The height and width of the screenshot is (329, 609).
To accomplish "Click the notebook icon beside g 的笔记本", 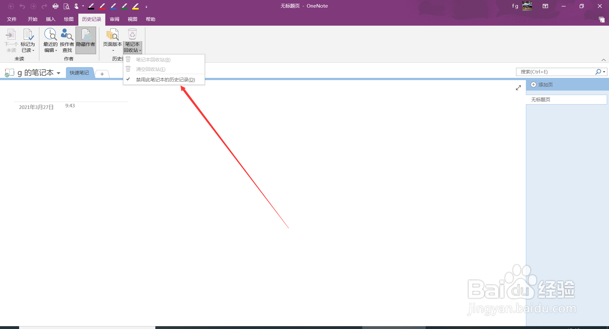I will pos(10,73).
